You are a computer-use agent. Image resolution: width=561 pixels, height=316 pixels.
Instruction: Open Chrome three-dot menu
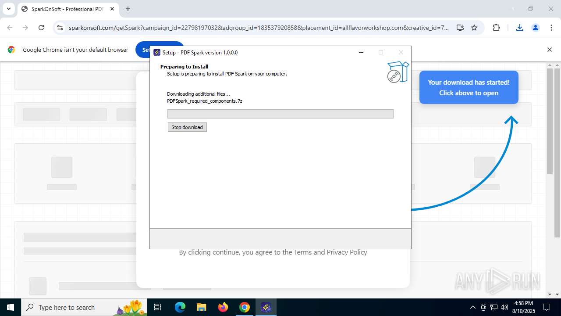point(551,28)
